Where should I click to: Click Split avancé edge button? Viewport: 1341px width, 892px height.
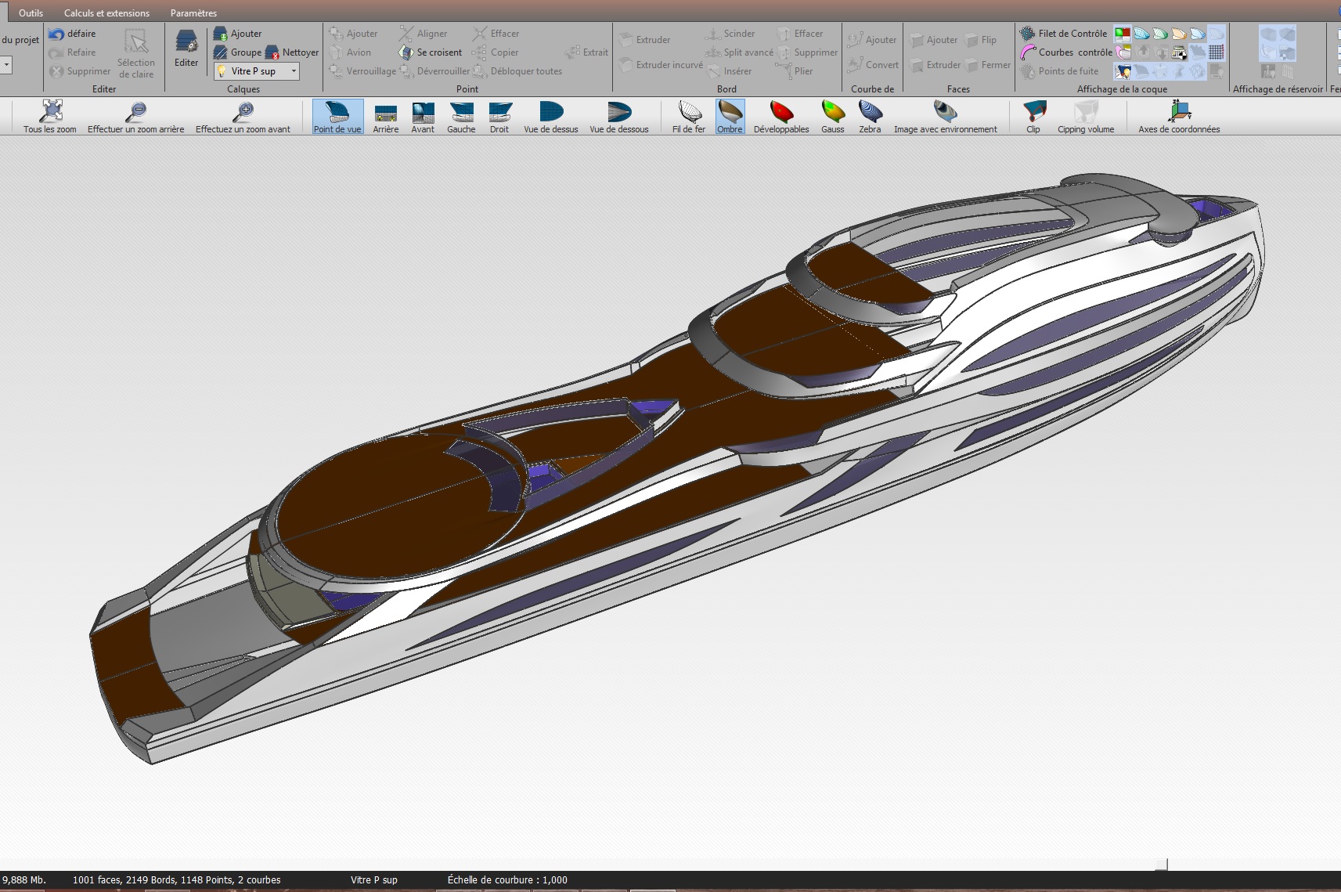[739, 52]
